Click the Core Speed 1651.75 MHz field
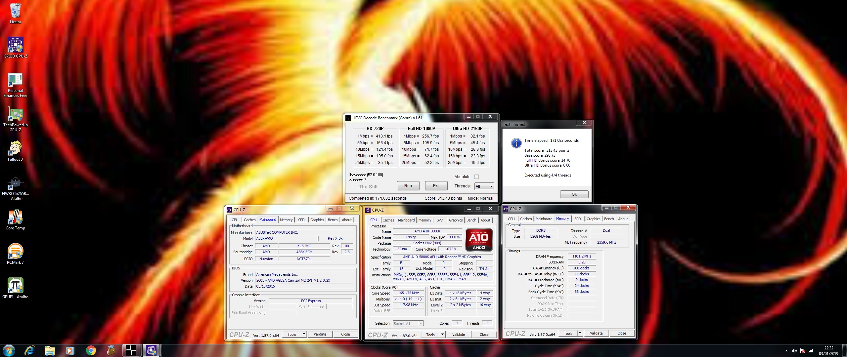 [408, 293]
